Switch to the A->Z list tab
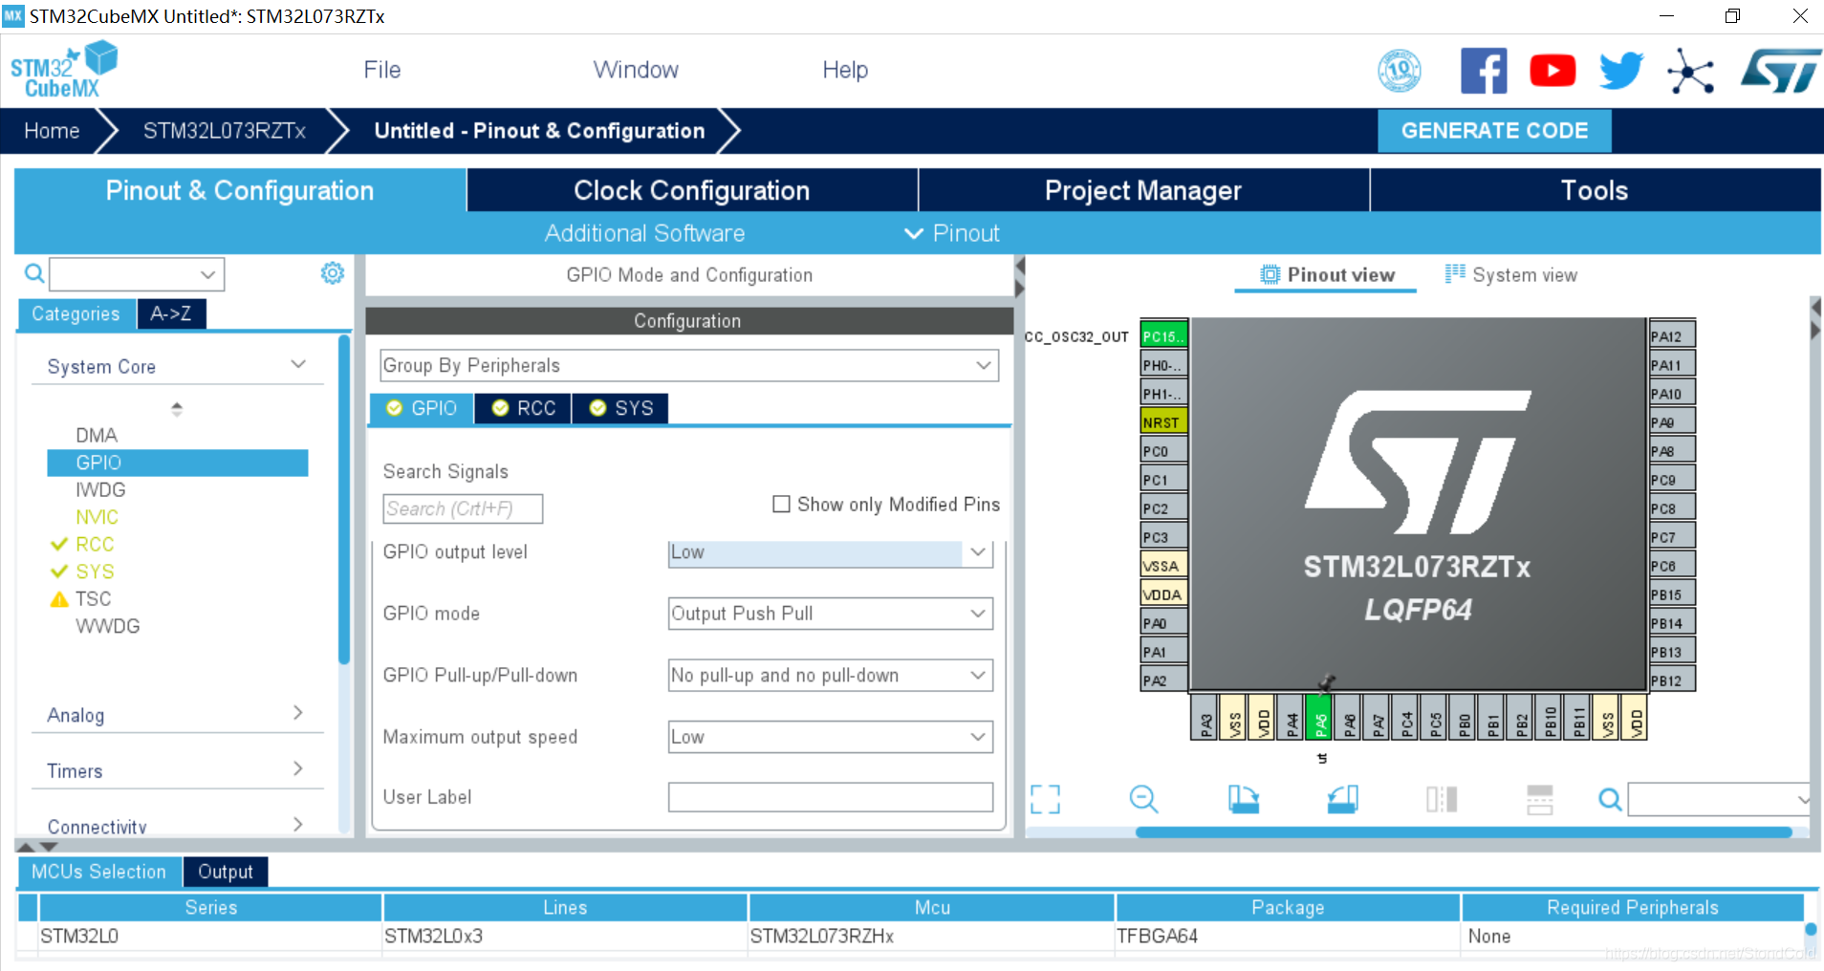 coord(171,313)
